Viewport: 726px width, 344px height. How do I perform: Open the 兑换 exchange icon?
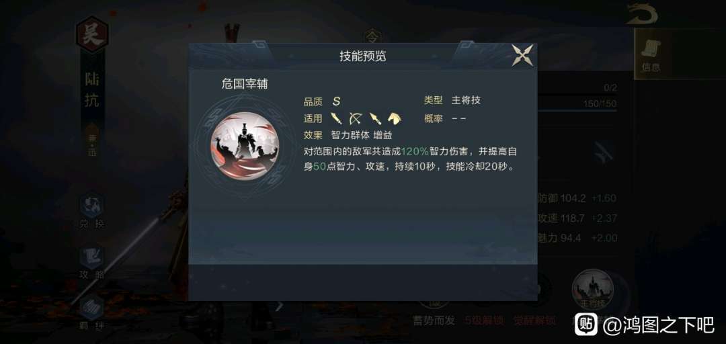coord(91,212)
